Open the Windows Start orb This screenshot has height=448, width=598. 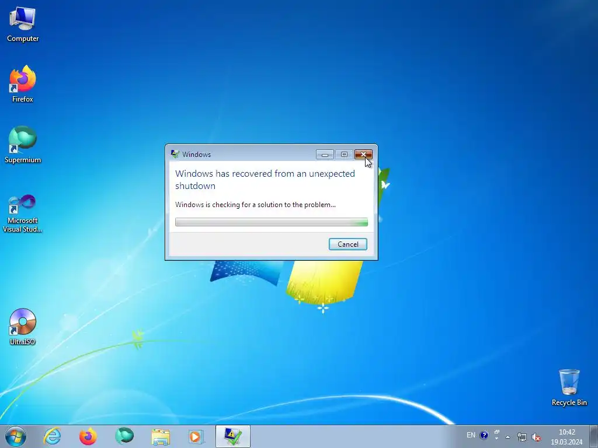[16, 436]
